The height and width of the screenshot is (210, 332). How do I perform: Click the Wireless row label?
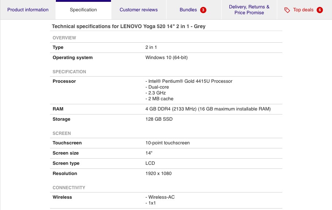tap(62, 197)
